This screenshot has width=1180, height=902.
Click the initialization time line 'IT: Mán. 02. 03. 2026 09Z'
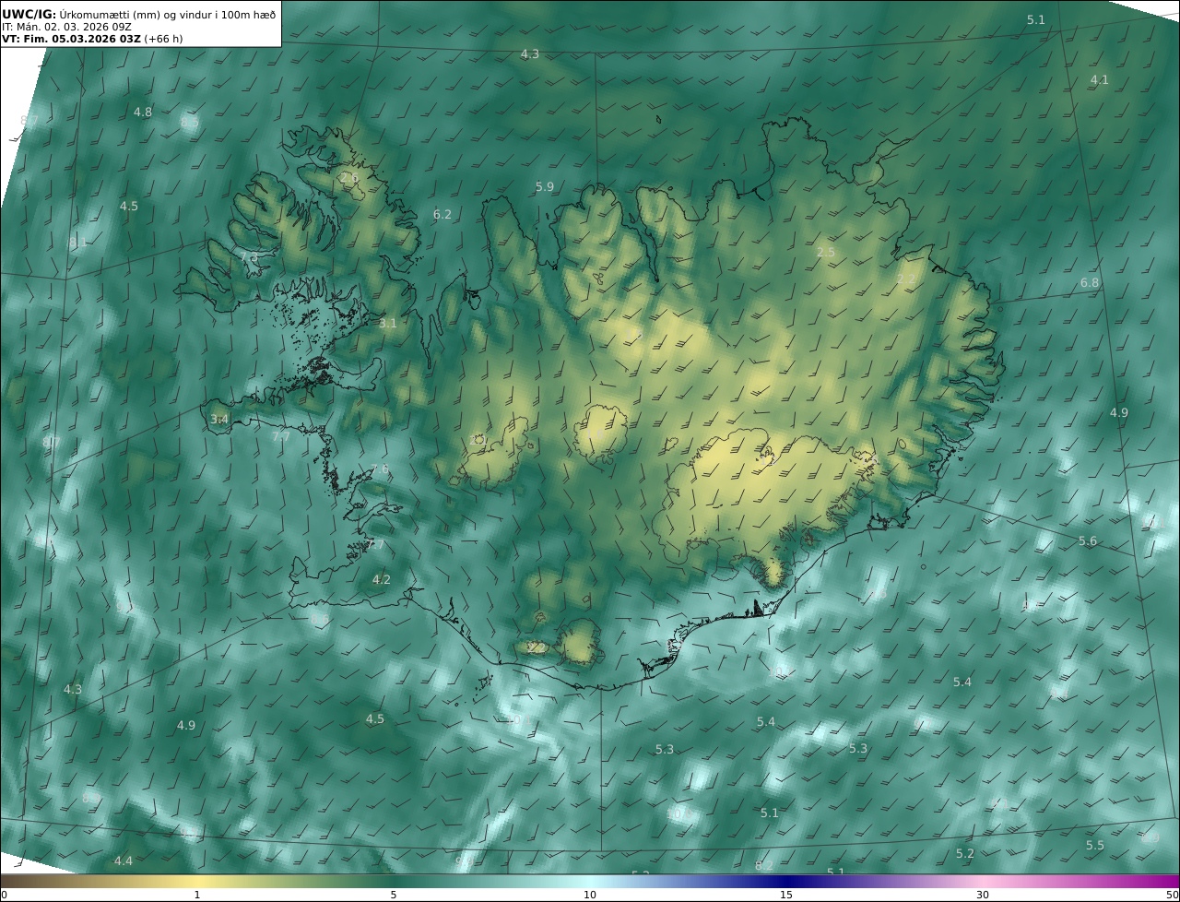click(x=66, y=27)
